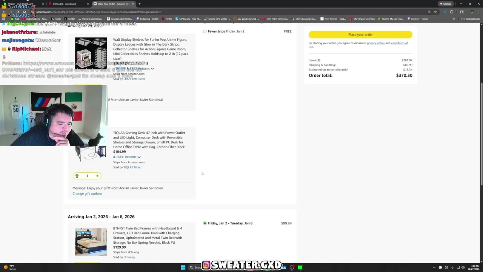
Task: Open a new browser tab
Action: pyautogui.click(x=140, y=4)
